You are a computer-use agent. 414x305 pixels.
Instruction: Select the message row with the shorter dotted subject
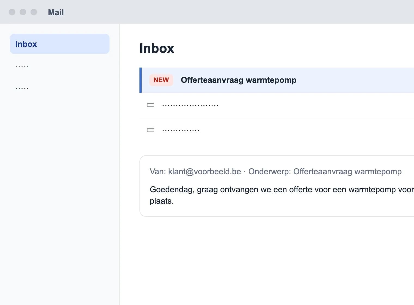point(277,130)
